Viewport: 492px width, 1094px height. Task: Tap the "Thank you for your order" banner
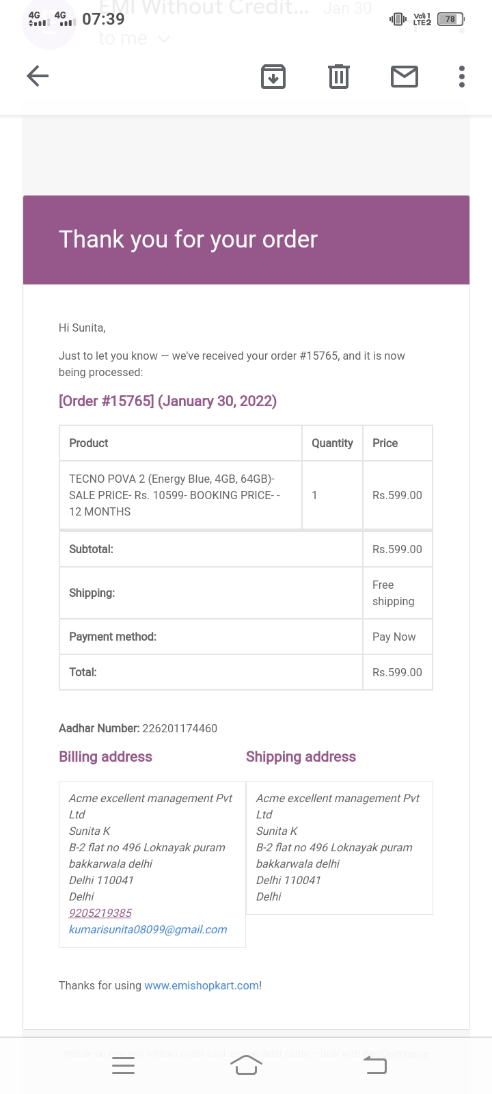coord(246,239)
